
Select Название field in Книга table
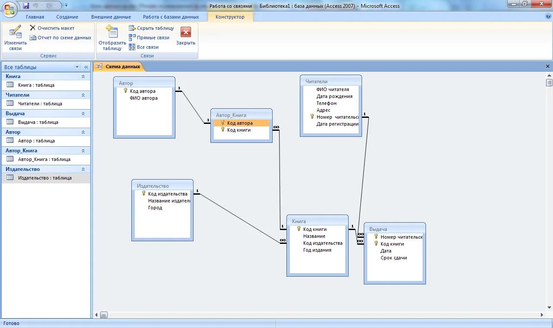tap(314, 236)
